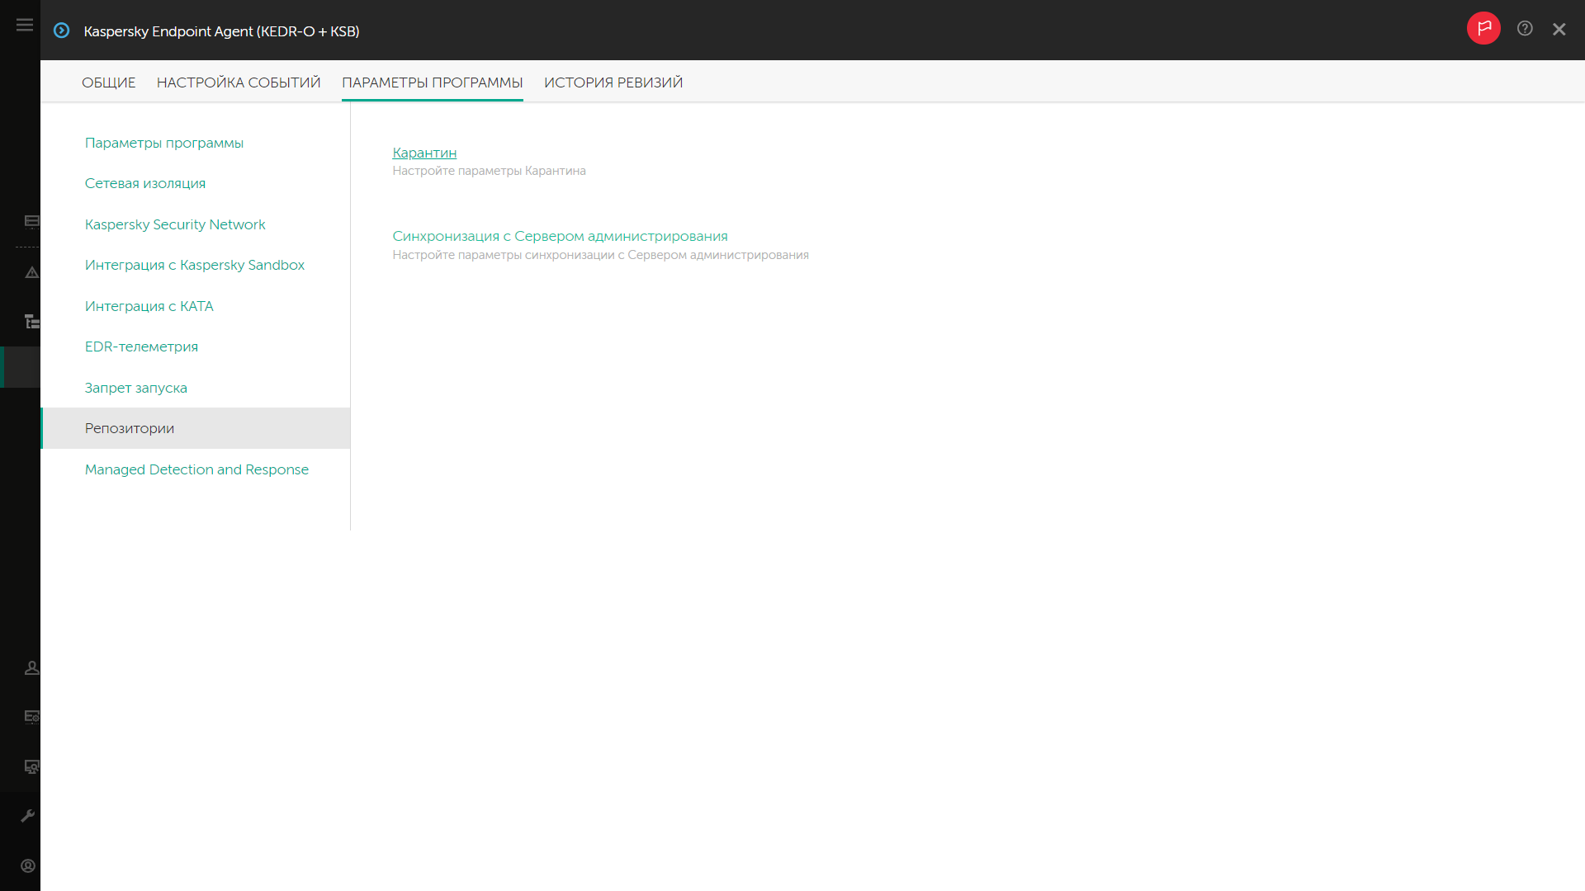Go to ИСТОРИЯ РЕВИЗИЙ tab
The width and height of the screenshot is (1585, 891).
click(x=613, y=82)
